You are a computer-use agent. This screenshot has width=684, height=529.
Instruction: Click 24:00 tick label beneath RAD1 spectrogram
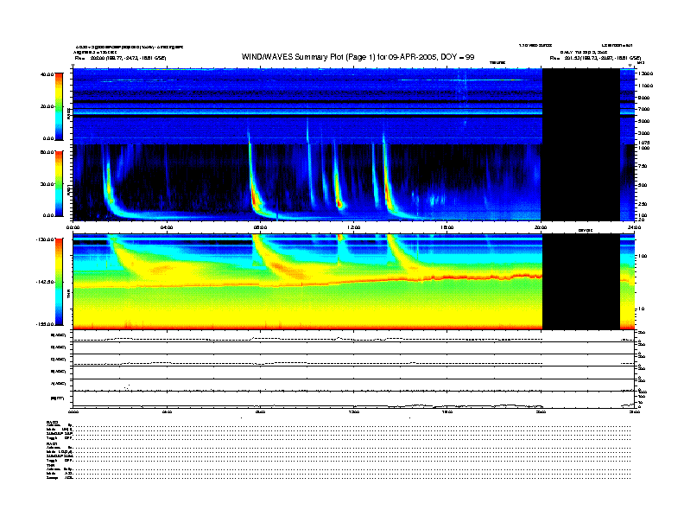tap(634, 227)
